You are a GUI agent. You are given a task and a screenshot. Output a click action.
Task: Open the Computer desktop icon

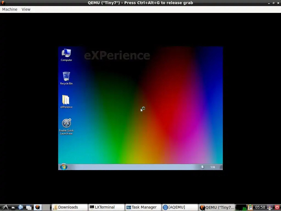point(66,55)
